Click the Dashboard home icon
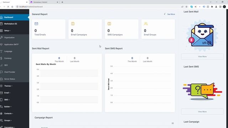This screenshot has width=228, height=128. (1, 17)
